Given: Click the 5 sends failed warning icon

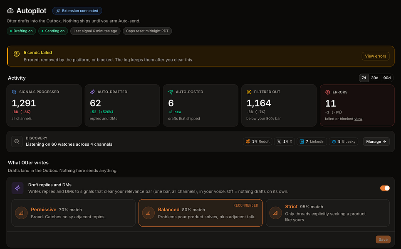Looking at the screenshot, I should [x=16, y=54].
